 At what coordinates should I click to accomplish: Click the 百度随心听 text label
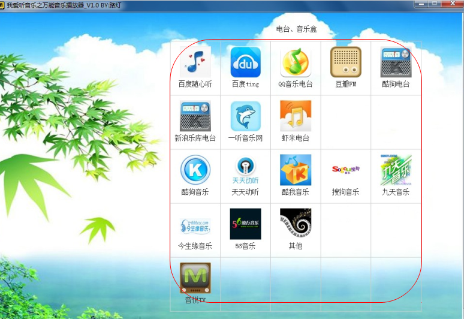(x=195, y=84)
